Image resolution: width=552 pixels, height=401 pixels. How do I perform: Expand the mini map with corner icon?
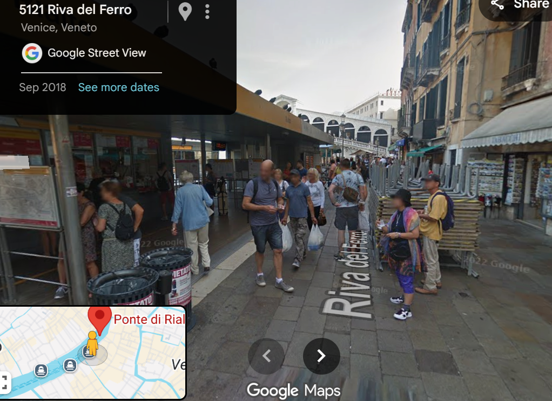coord(5,383)
